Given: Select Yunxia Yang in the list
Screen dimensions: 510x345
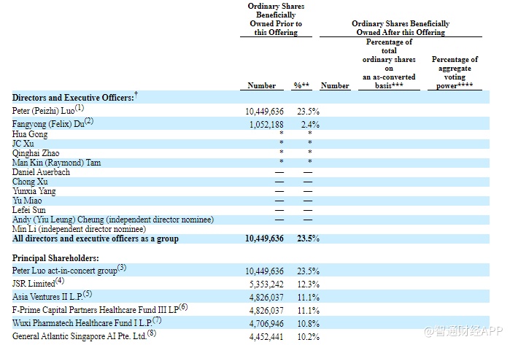Looking at the screenshot, I should click(x=34, y=191).
